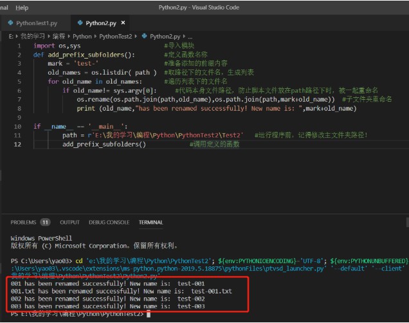The width and height of the screenshot is (409, 323).
Task: Click the problems count badge 11
Action: pyautogui.click(x=45, y=222)
